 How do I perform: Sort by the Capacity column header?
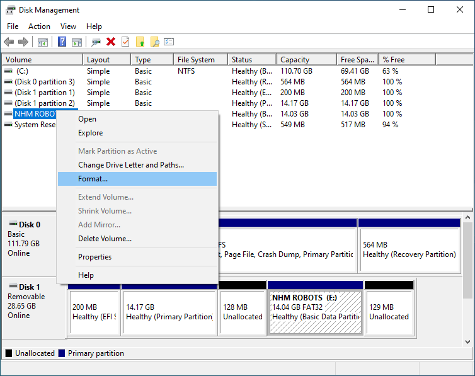coord(307,60)
